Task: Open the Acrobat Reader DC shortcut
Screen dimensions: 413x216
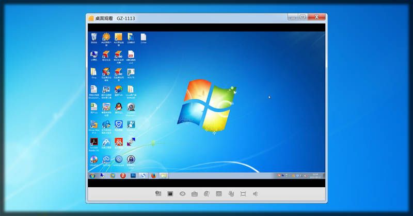Action: click(94, 142)
